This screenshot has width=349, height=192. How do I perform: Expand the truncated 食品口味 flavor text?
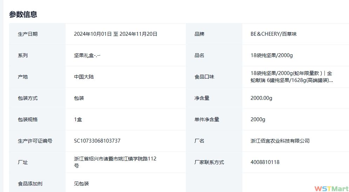[291, 77]
